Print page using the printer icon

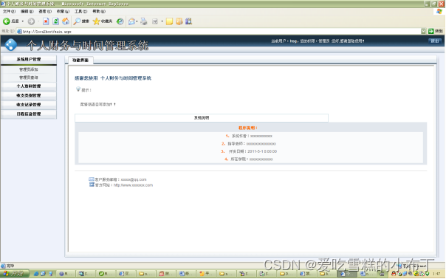coord(144,21)
